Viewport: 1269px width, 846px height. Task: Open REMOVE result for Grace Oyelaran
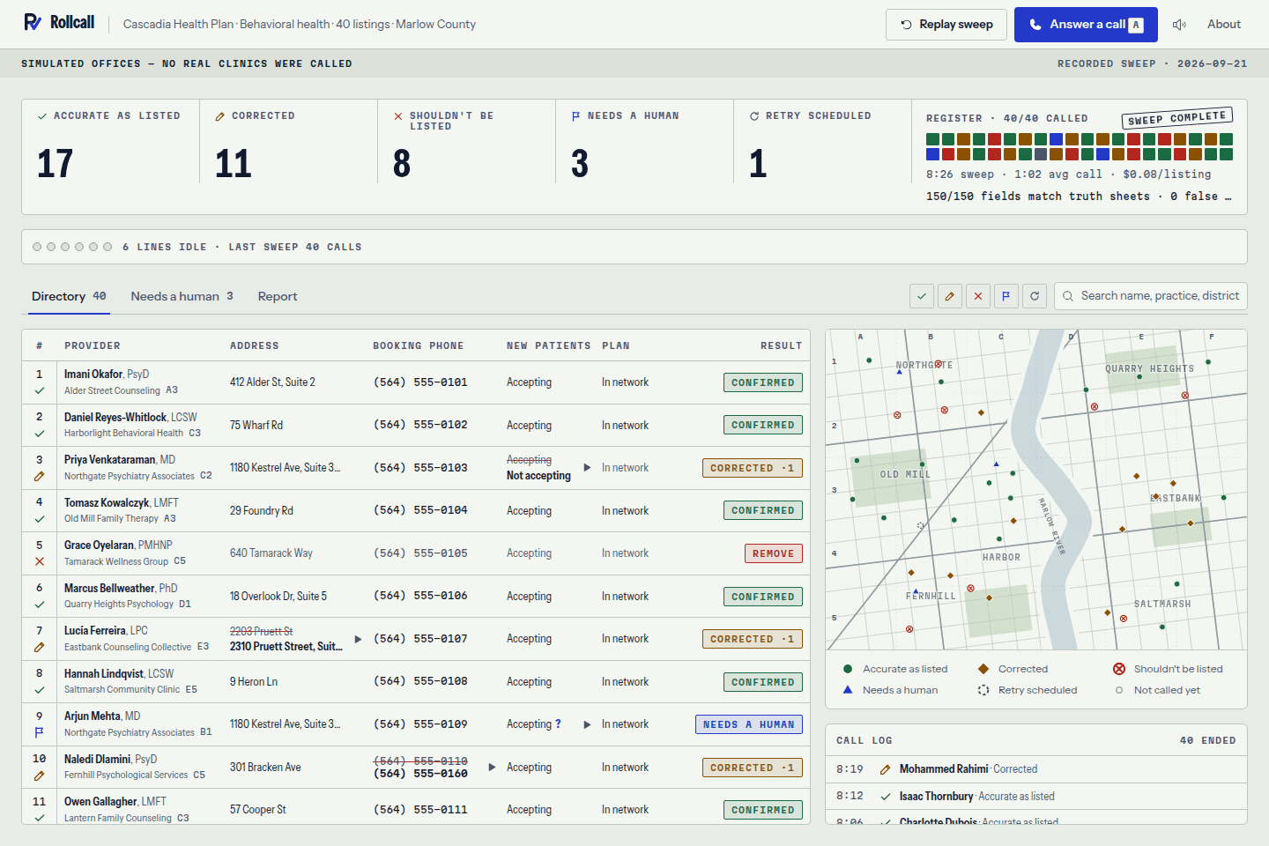[x=774, y=553]
